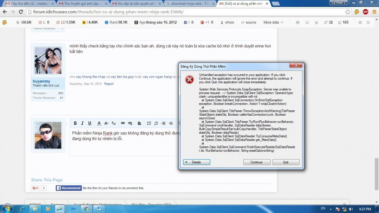
Task: Click the Facebook Recommend button
Action: (69, 188)
